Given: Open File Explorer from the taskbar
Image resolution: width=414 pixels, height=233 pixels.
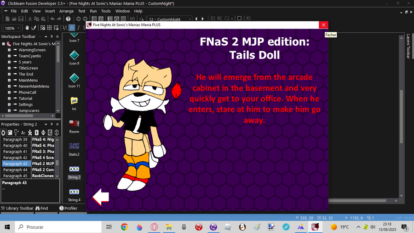Looking at the screenshot, I should tap(169, 227).
